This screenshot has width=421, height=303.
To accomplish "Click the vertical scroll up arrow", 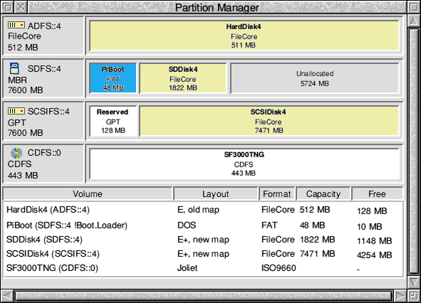I will click(414, 21).
